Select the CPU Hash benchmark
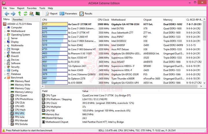This screenshot has width=208, height=134. pyautogui.click(x=20, y=110)
